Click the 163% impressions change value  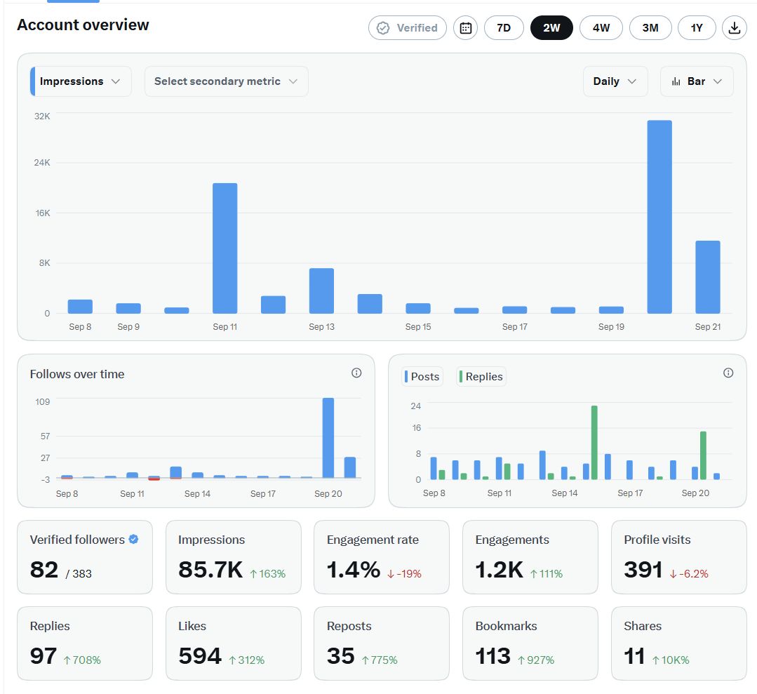tap(268, 574)
